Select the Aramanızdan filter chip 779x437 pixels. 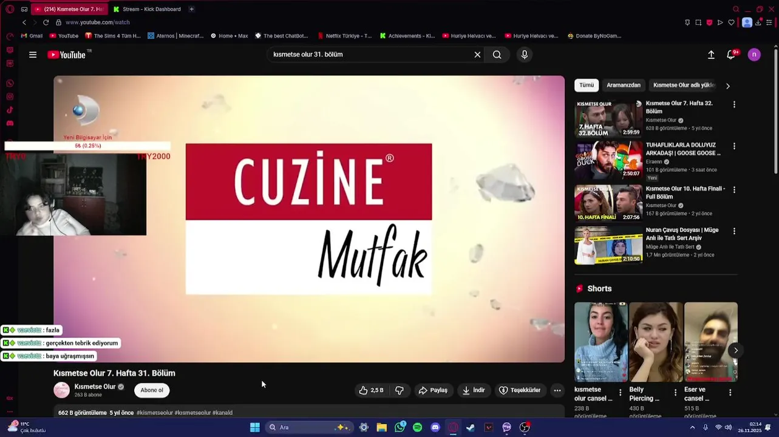click(x=624, y=86)
